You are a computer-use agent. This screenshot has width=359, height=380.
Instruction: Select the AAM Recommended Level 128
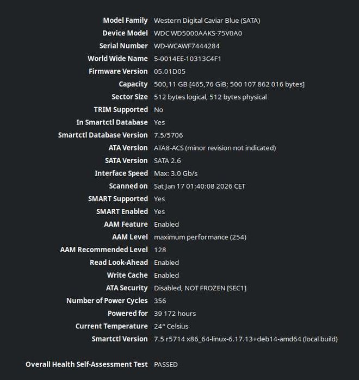click(x=160, y=250)
